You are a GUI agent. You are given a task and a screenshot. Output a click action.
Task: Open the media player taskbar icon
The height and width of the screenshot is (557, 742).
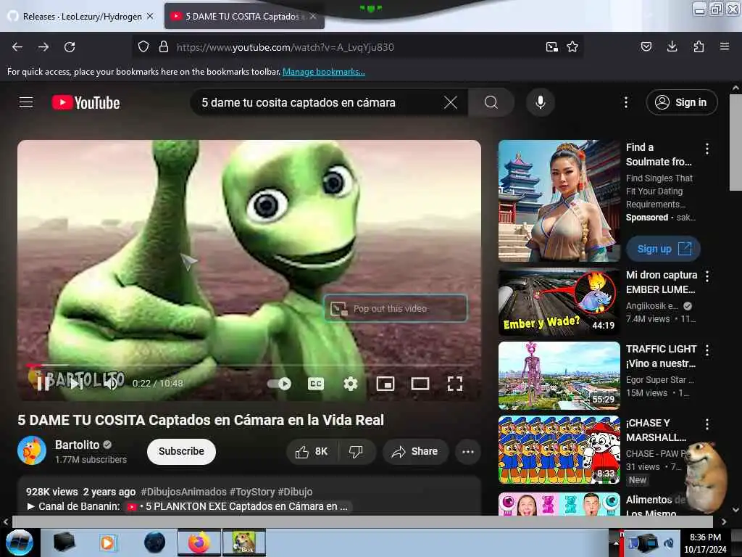(108, 542)
